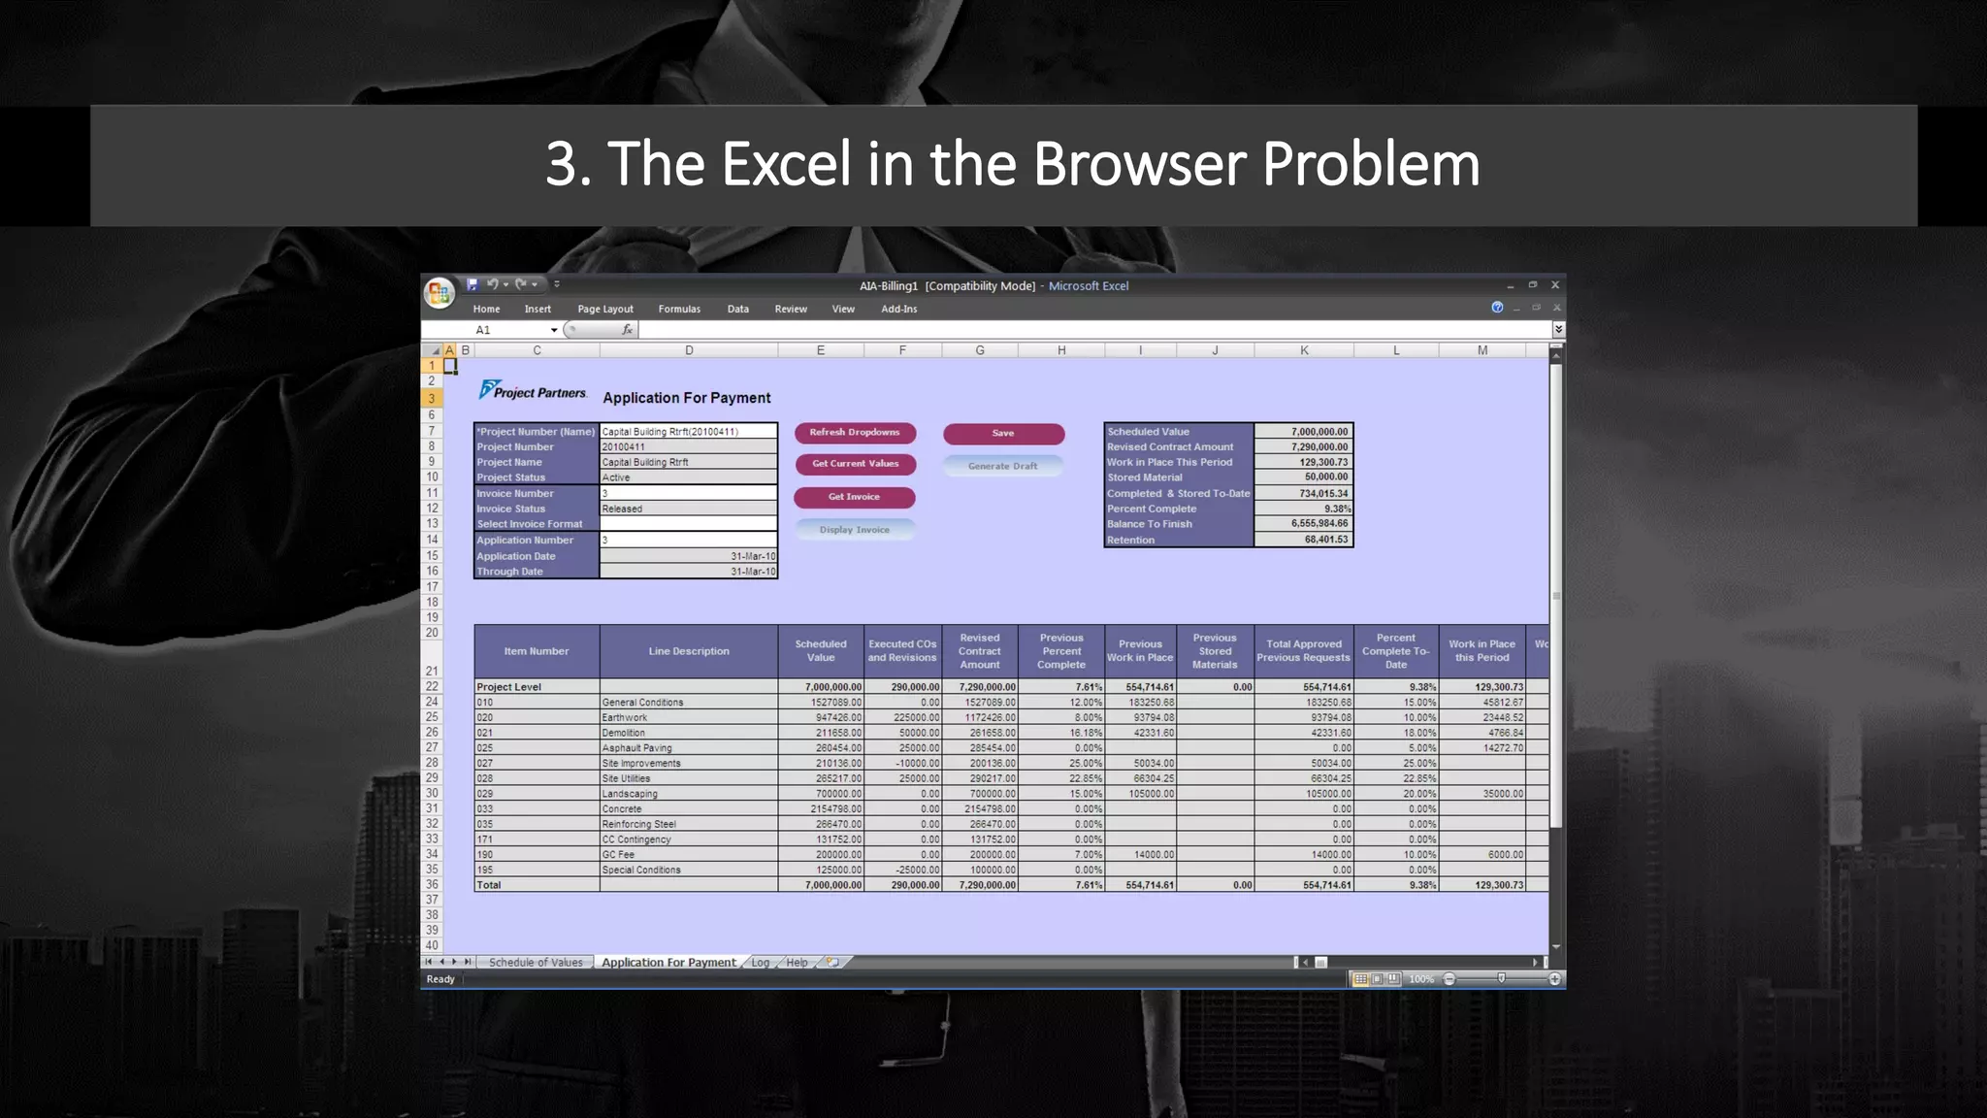The width and height of the screenshot is (1987, 1118).
Task: Click the horizontal scrollbar right arrow
Action: pyautogui.click(x=1536, y=963)
